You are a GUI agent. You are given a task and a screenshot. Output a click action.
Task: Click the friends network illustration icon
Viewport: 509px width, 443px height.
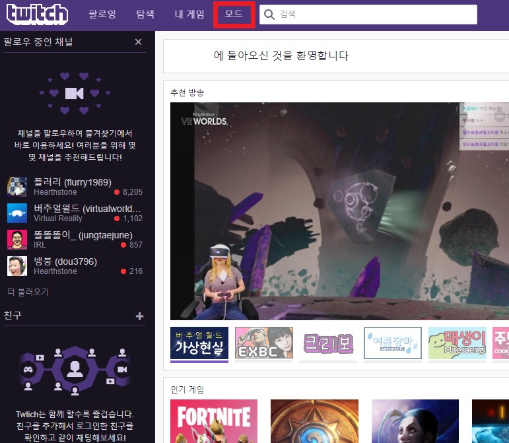75,370
